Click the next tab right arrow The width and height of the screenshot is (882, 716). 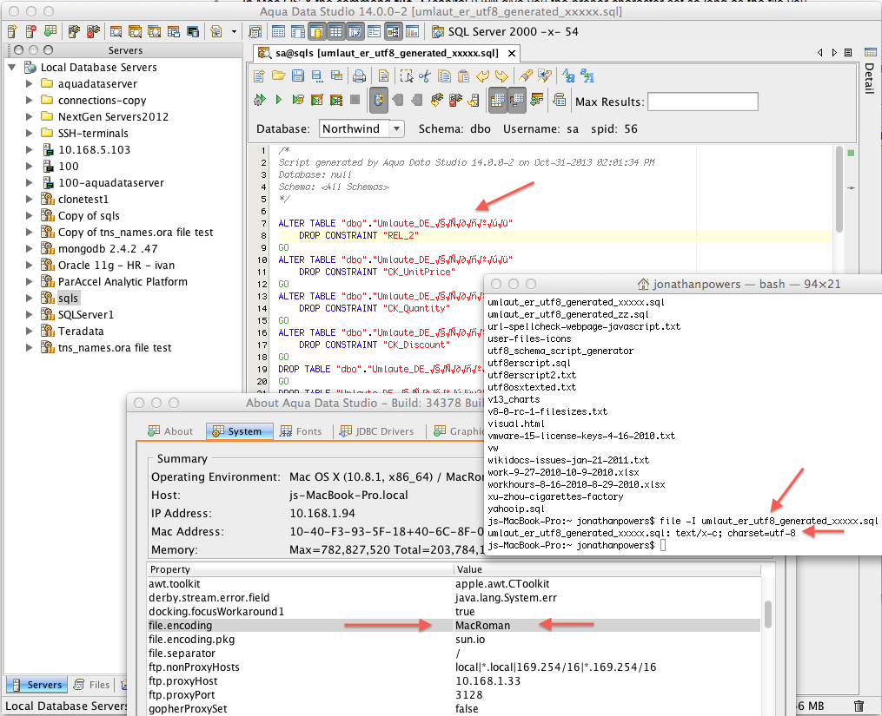pos(834,52)
